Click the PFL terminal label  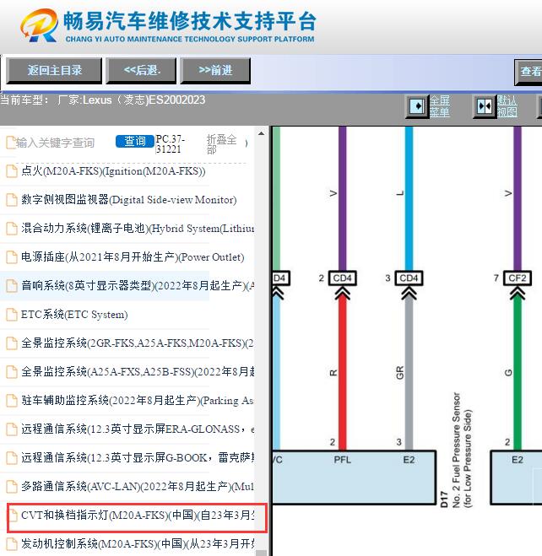[x=342, y=460]
